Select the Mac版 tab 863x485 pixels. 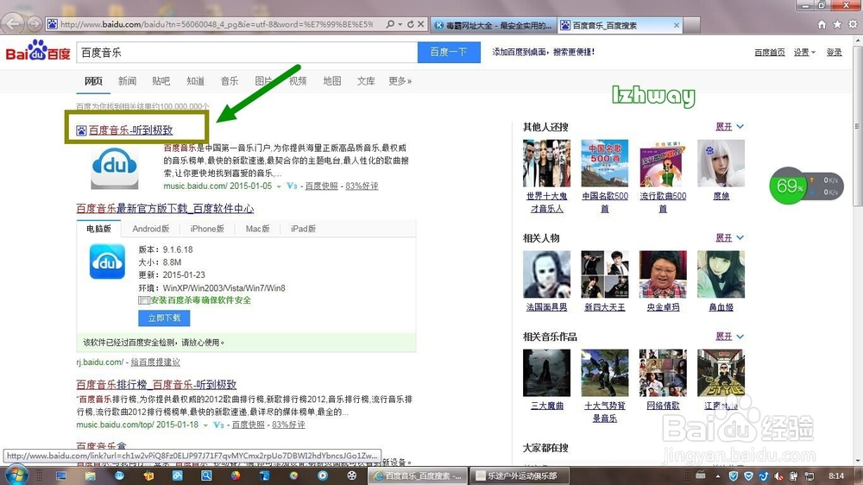pos(257,229)
